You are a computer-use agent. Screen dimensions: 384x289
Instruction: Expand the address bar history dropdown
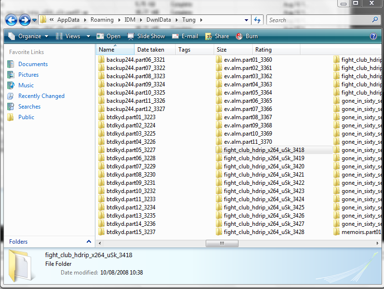tap(247, 20)
